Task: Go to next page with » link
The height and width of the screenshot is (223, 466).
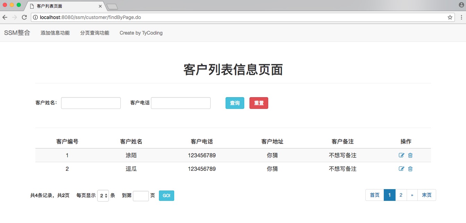Action: point(412,195)
